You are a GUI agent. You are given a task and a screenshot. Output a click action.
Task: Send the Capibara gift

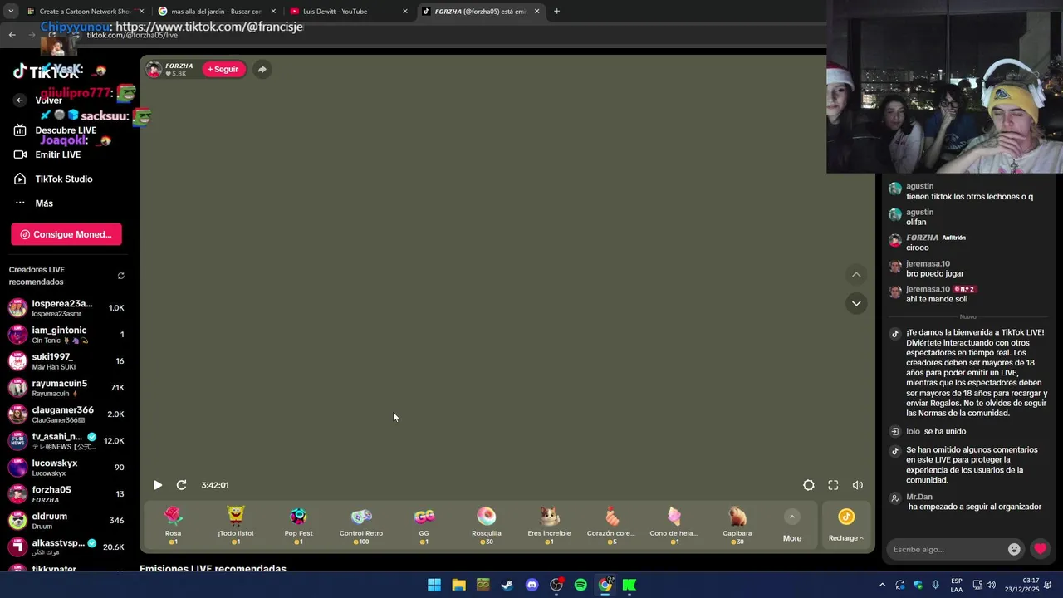[x=737, y=525]
